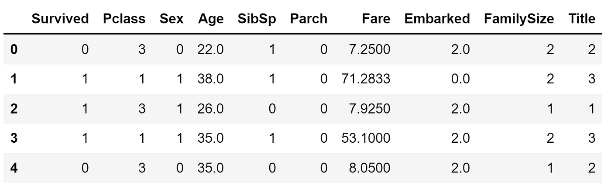This screenshot has width=611, height=186.
Task: Select the Fare value 53.1000
Action: pos(366,139)
